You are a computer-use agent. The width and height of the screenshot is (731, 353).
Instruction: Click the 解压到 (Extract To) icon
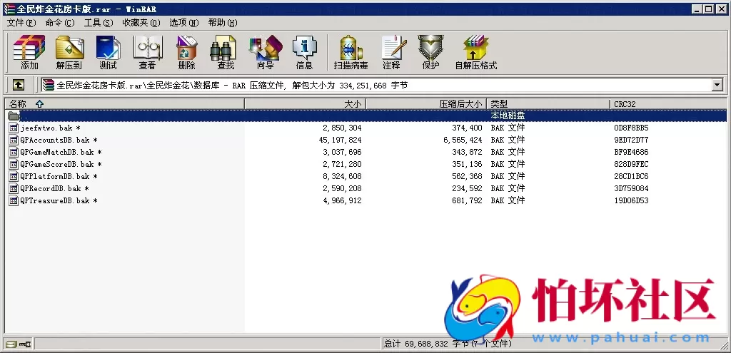tap(69, 51)
